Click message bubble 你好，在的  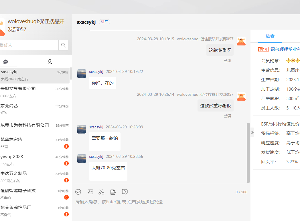pyautogui.click(x=102, y=83)
